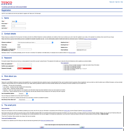Click the '2. Contact details' heading

point(9,34)
